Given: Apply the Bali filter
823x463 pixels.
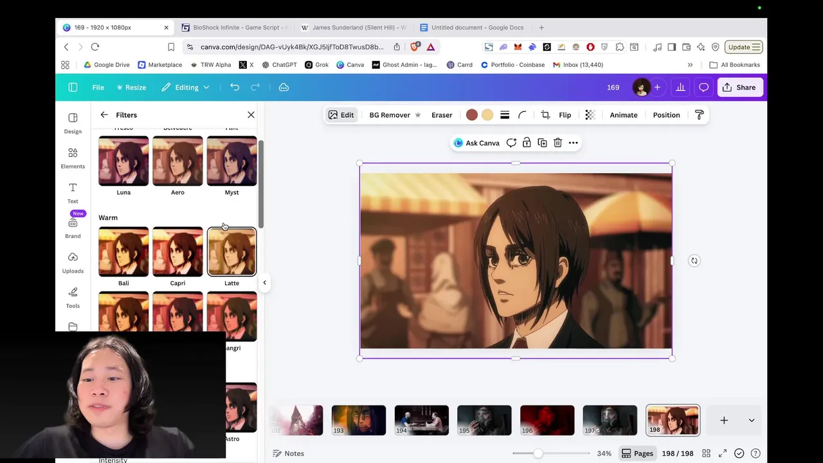Looking at the screenshot, I should (x=123, y=252).
